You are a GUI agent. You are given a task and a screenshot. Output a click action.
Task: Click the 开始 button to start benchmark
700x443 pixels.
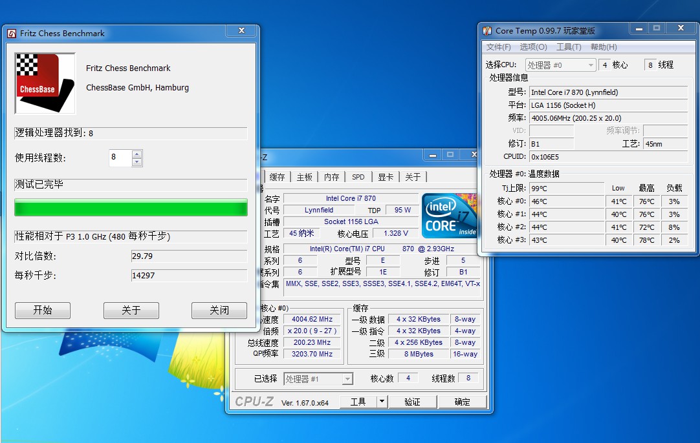[43, 310]
